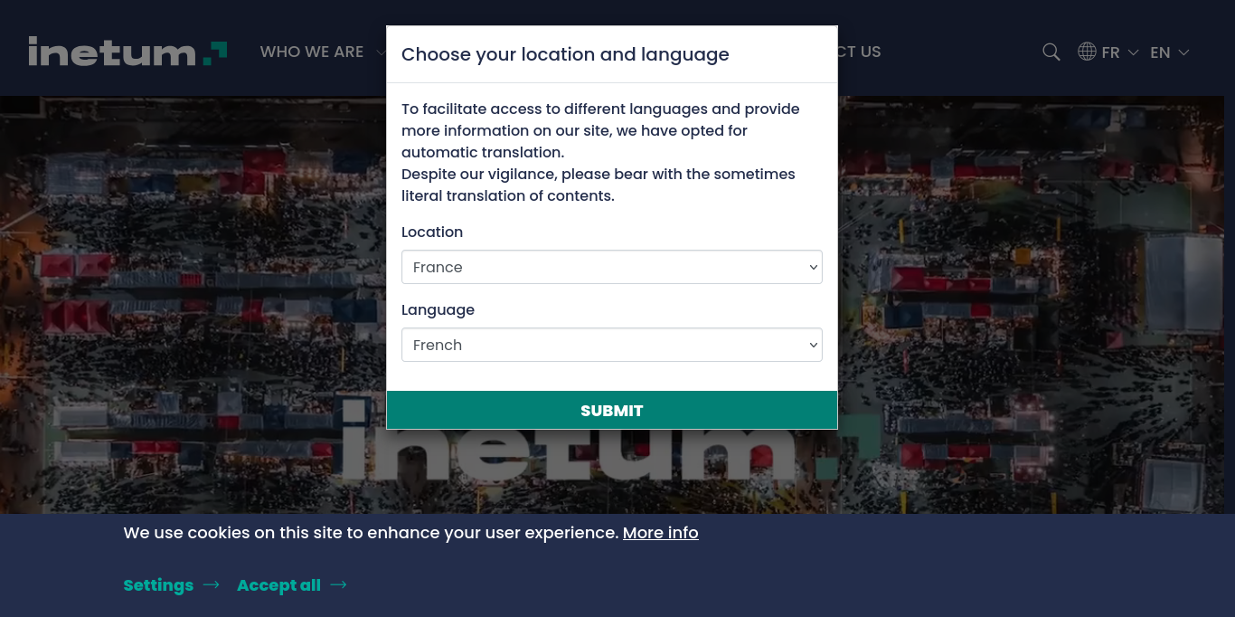The image size is (1235, 617).
Task: Open the search magnifier icon
Action: [x=1051, y=52]
